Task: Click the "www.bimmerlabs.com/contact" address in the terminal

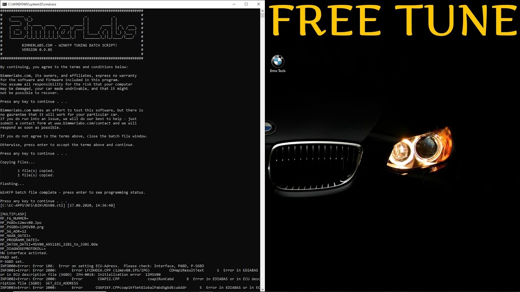Action: click(82, 123)
